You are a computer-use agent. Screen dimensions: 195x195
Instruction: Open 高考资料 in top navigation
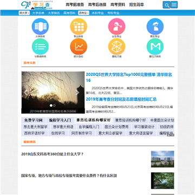(118, 5)
